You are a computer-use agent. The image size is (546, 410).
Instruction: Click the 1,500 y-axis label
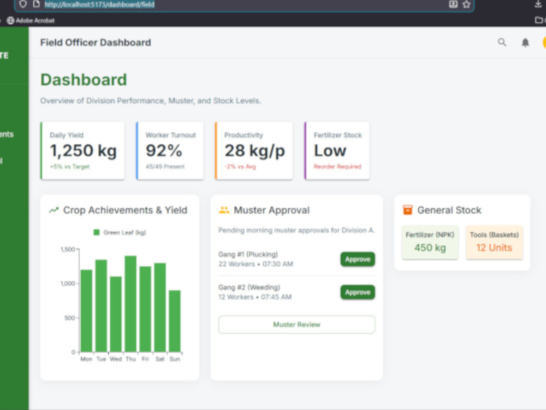(68, 249)
